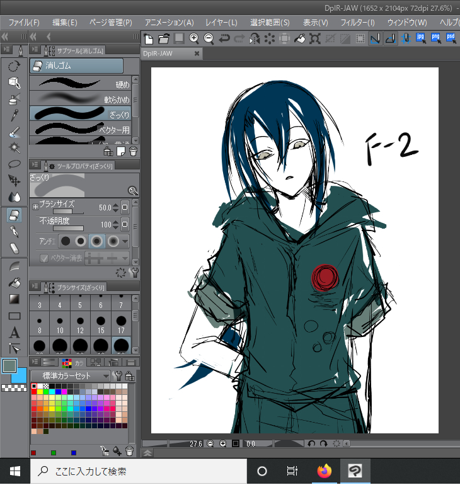Select no anti-aliasing option (solid dot)

tap(66, 241)
